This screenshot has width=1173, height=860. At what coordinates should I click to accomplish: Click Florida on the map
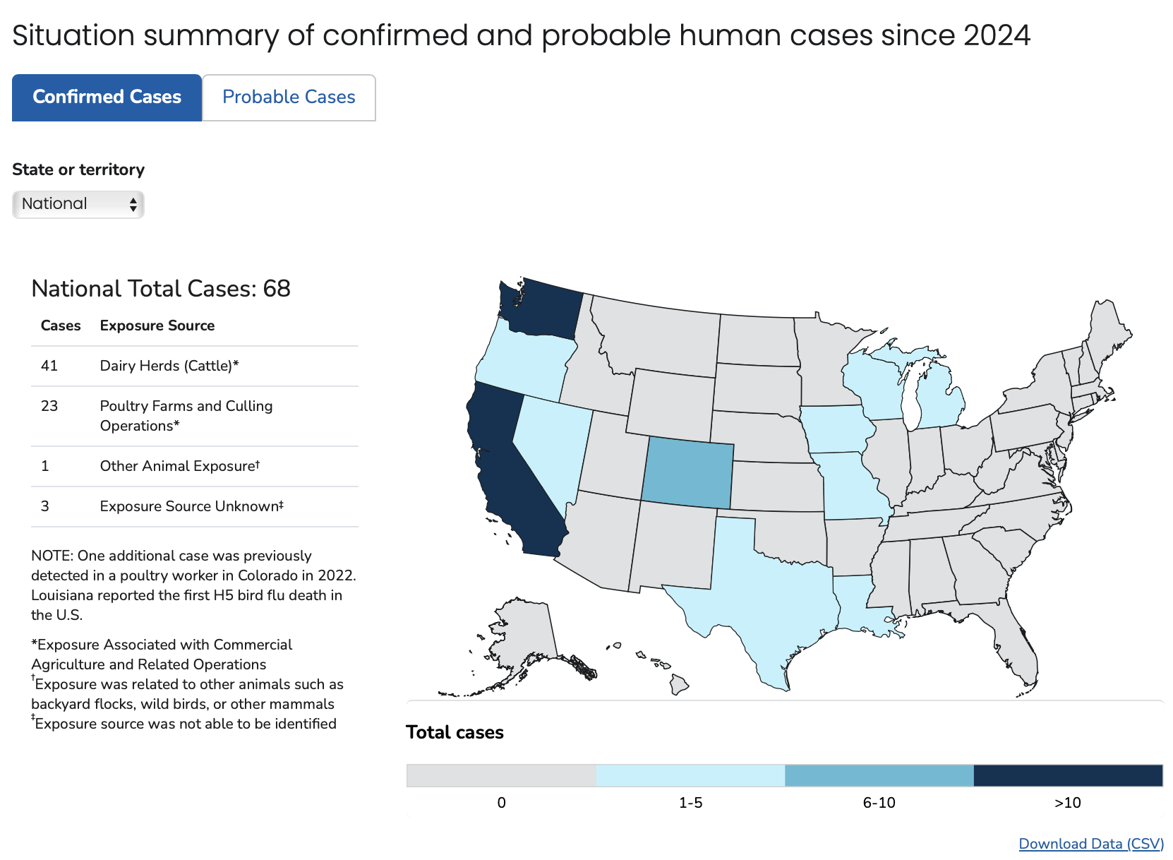pos(1002,635)
